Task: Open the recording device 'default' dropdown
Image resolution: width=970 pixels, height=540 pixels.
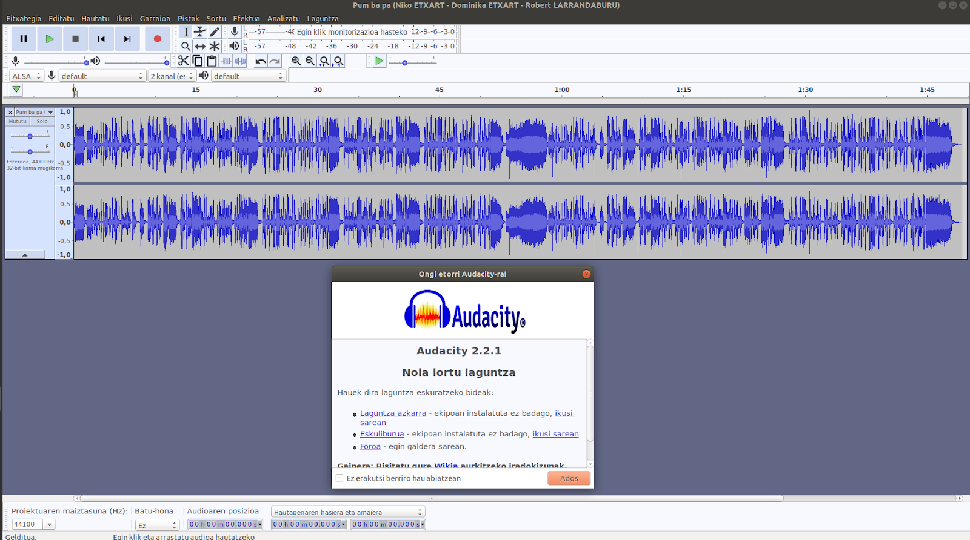Action: tap(102, 76)
